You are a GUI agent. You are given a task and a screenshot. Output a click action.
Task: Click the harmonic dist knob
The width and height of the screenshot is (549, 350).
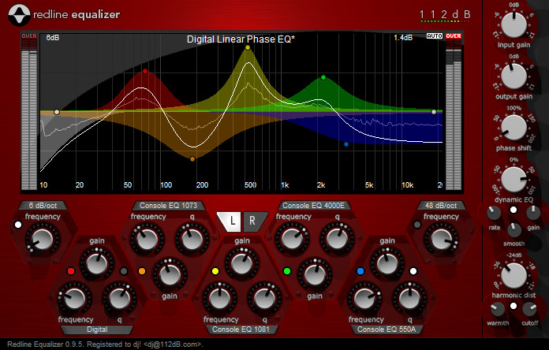tap(514, 275)
